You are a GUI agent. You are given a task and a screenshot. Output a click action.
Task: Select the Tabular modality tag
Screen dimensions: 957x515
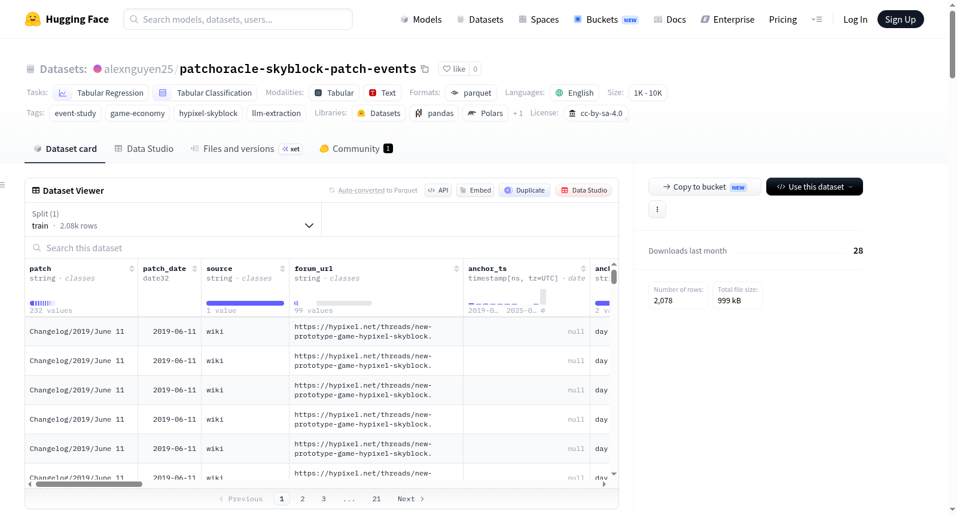(334, 93)
